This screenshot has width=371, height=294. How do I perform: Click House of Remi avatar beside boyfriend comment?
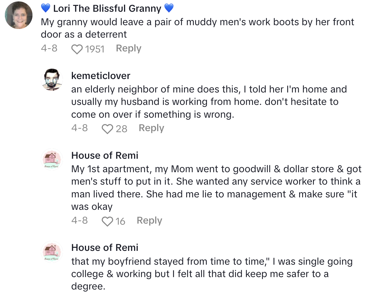[x=52, y=252]
